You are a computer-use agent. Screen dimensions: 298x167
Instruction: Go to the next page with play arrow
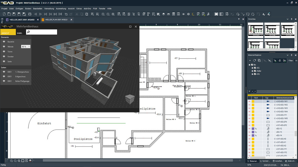41,14
